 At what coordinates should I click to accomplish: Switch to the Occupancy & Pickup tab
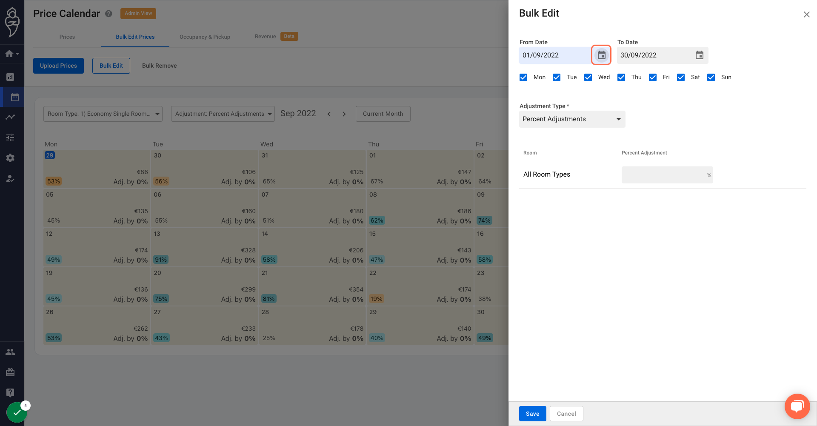205,37
